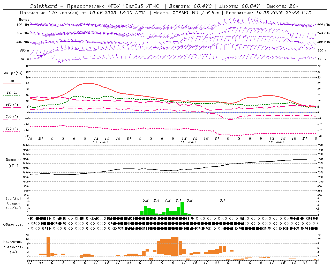
Task: Click the tall orange convective bar before midnight 11 июня
Action: click(48, 247)
